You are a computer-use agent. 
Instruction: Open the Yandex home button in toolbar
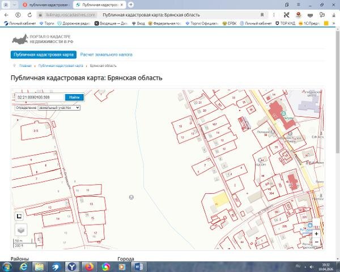point(18,15)
